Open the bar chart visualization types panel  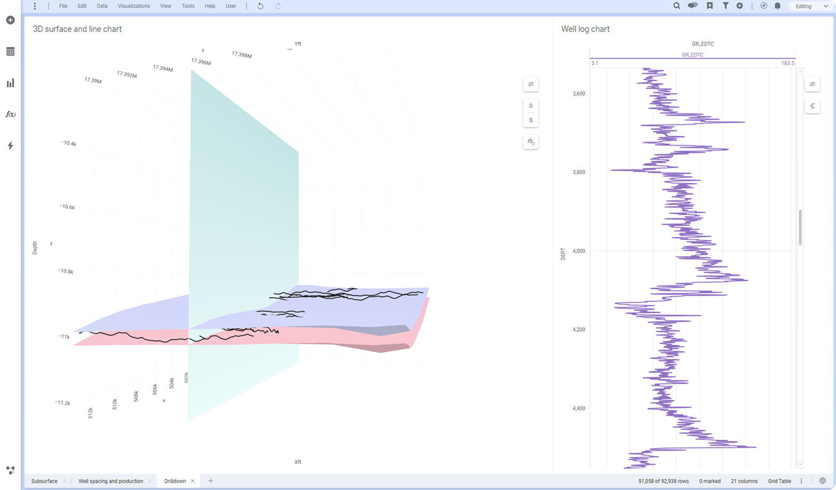10,83
